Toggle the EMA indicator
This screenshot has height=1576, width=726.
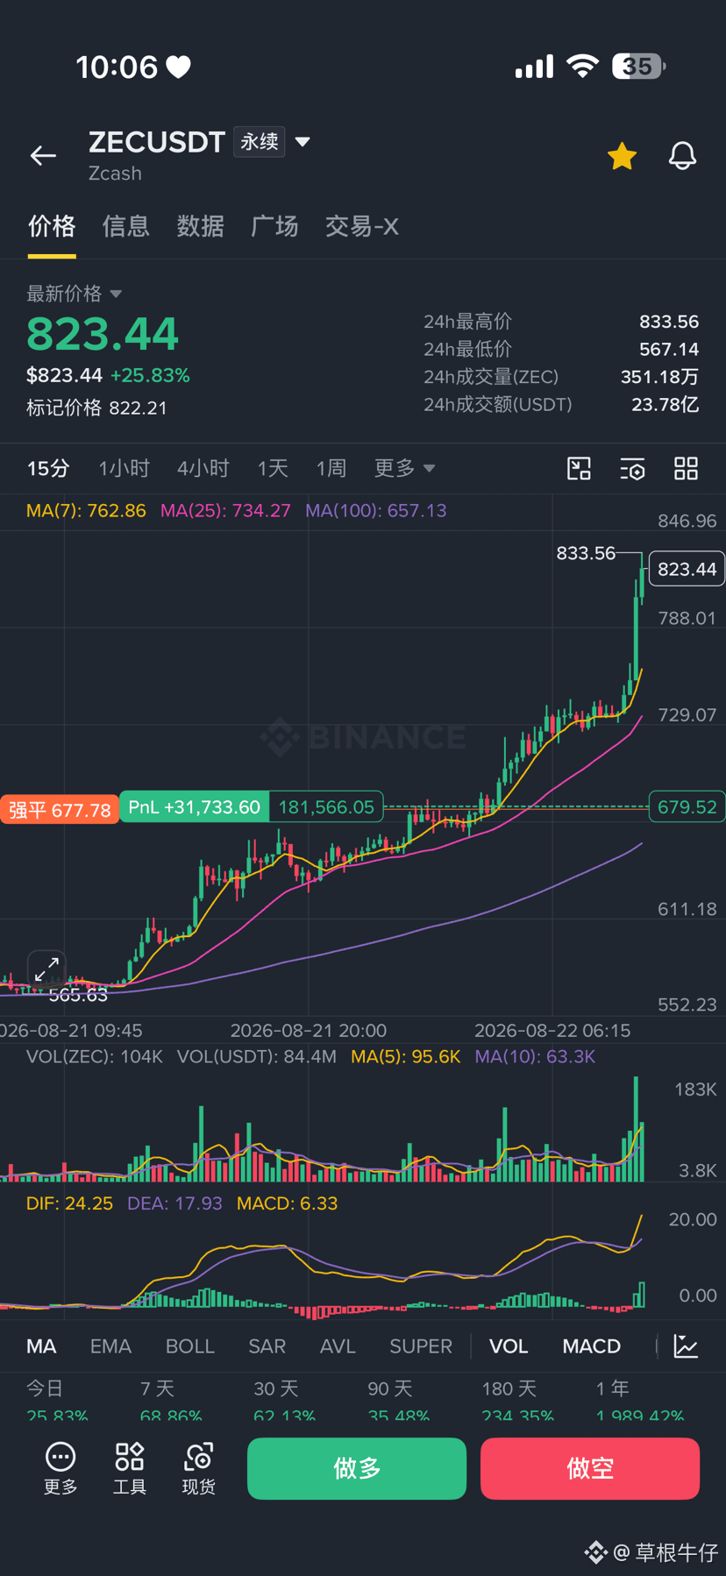[110, 1346]
